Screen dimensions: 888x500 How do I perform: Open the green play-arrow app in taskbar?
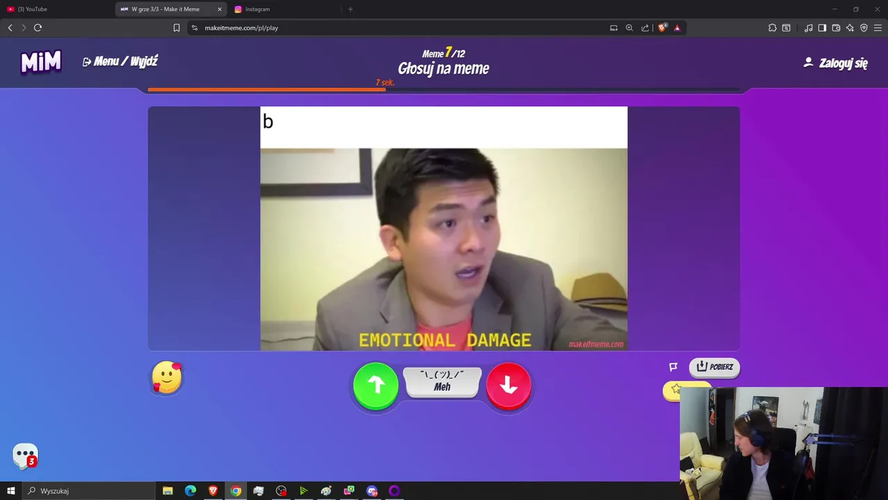click(x=303, y=491)
